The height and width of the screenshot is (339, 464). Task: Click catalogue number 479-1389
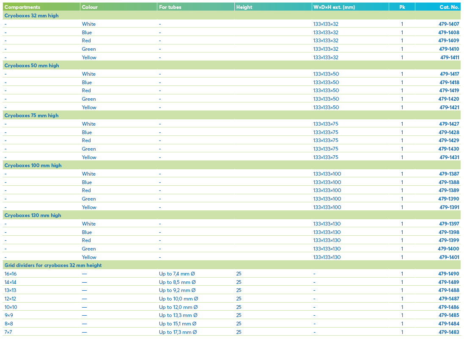click(449, 190)
